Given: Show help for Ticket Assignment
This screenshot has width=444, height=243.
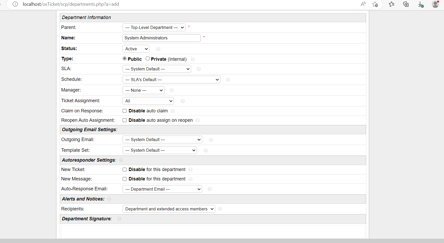Looking at the screenshot, I should point(183,101).
